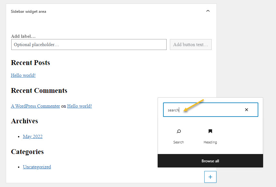Click the Optional placeholder input box
The width and height of the screenshot is (276, 187).
pyautogui.click(x=89, y=45)
